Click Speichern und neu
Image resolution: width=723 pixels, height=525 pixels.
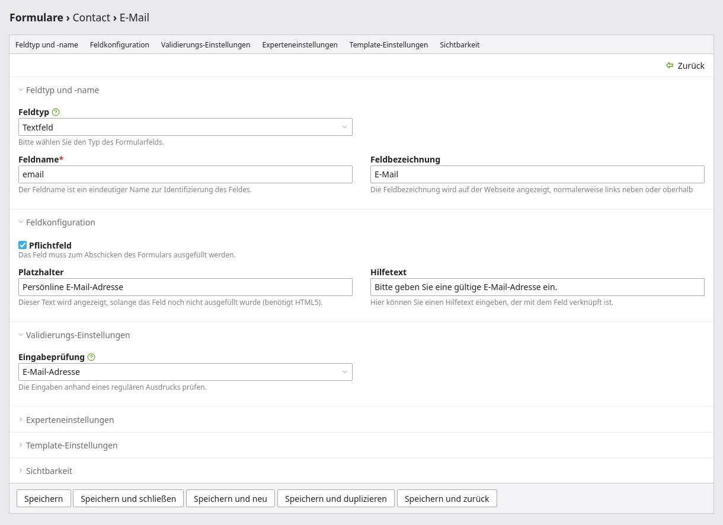[231, 498]
